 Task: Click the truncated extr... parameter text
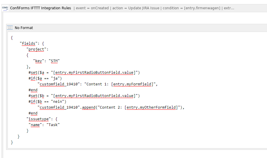coord(229,8)
